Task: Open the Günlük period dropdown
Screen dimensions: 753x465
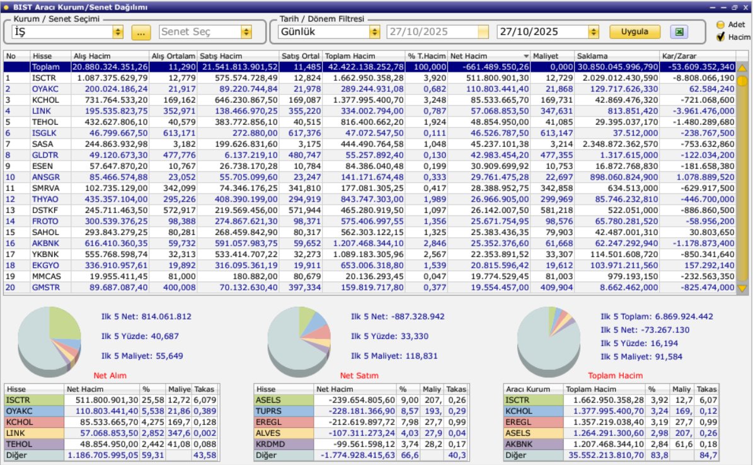Action: click(374, 32)
